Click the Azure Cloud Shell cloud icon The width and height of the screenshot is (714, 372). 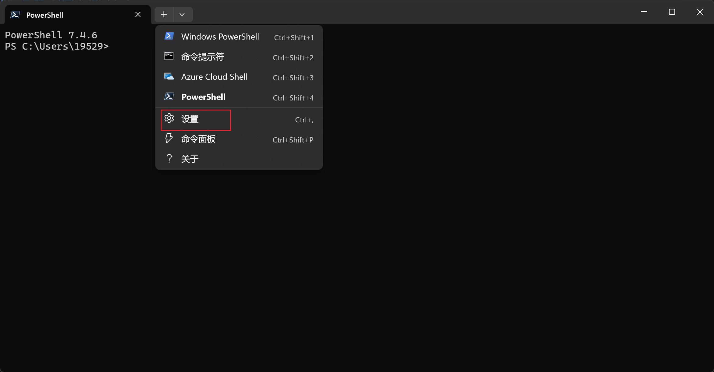tap(169, 76)
